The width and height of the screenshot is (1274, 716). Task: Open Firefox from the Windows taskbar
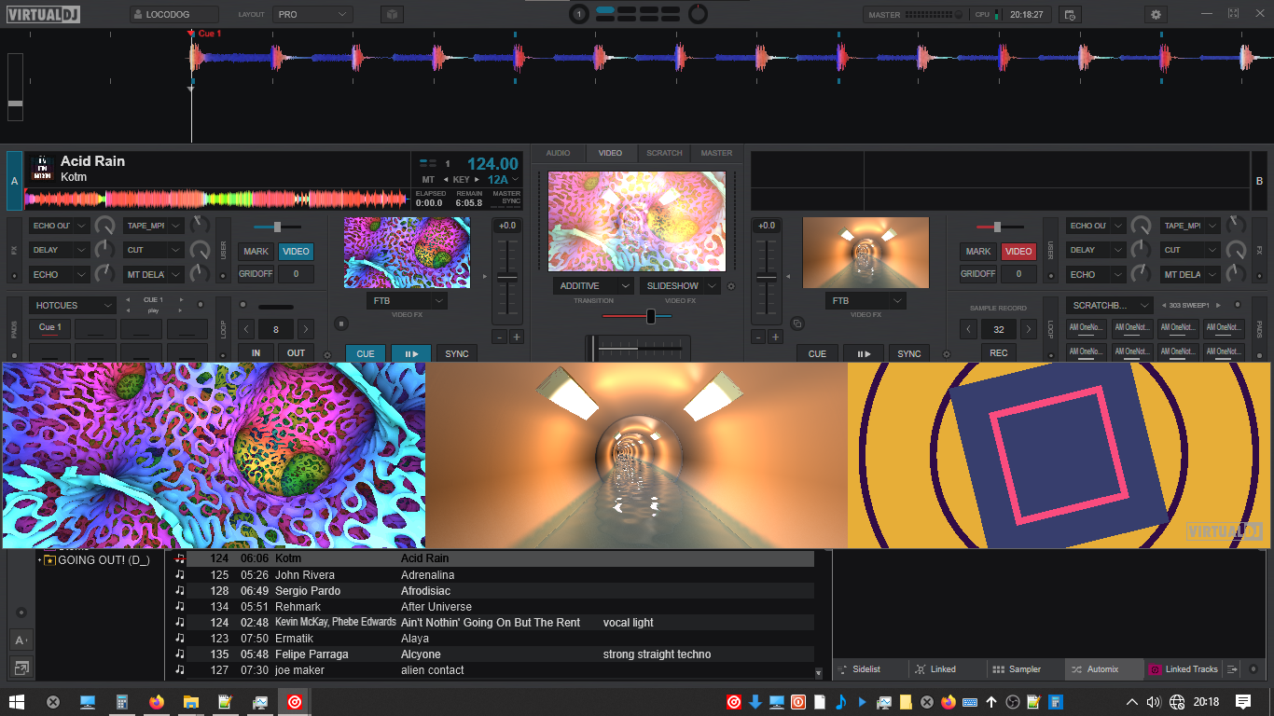pos(156,702)
